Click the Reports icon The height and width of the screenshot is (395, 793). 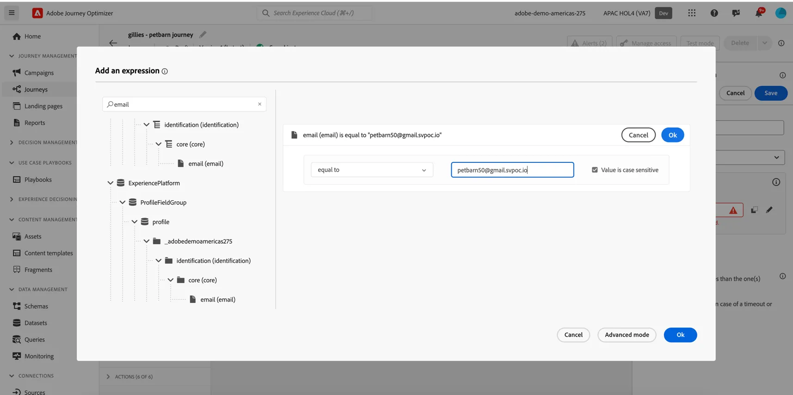[x=17, y=123]
